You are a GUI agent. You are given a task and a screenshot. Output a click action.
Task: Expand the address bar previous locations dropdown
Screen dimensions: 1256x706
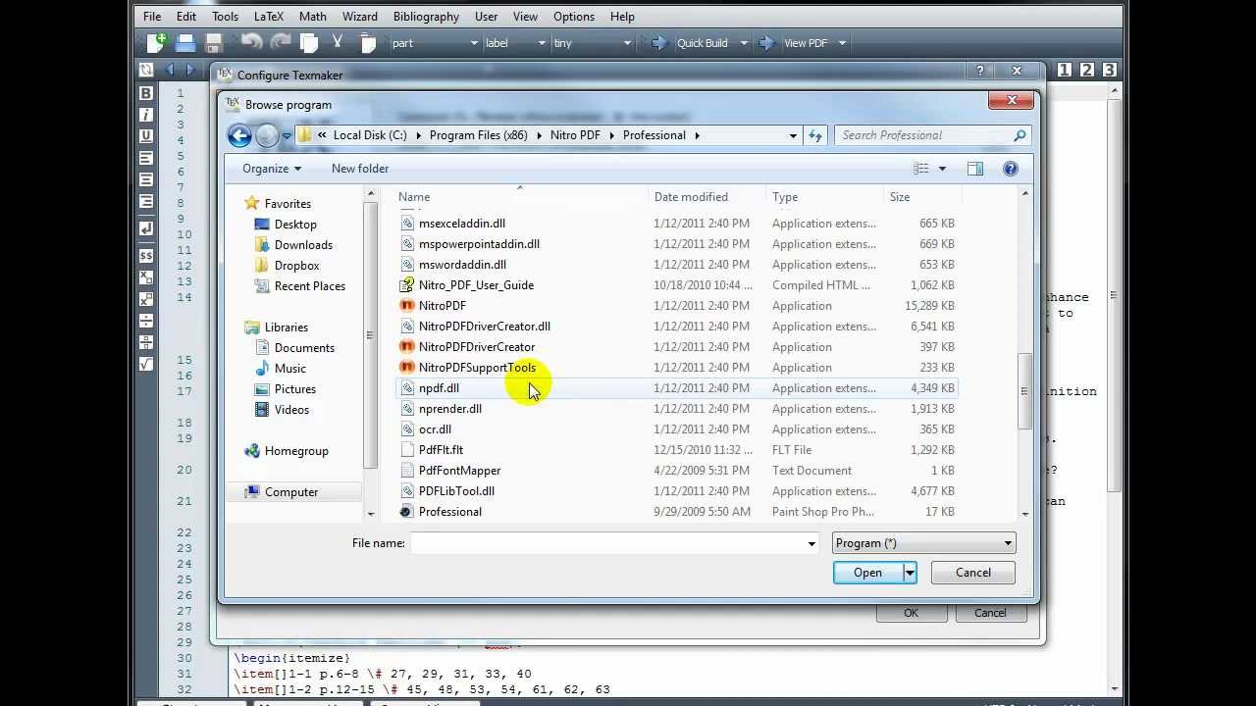click(x=793, y=135)
